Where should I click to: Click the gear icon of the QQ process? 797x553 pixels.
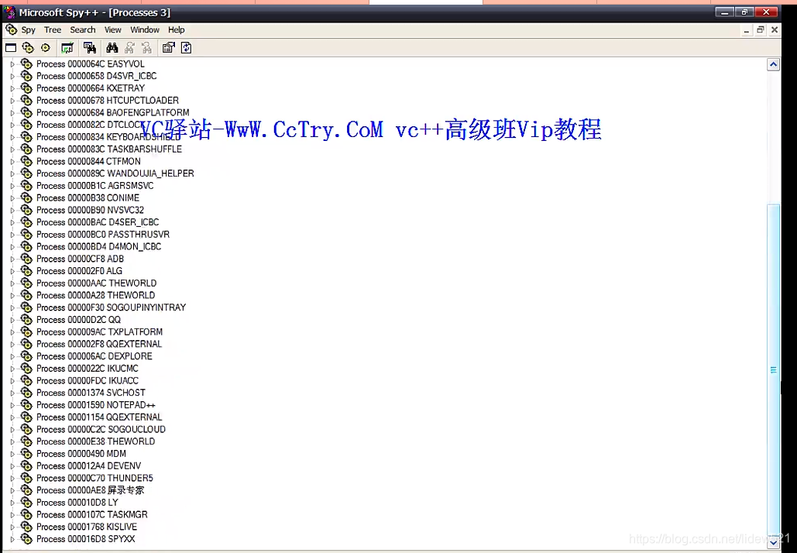(x=26, y=320)
